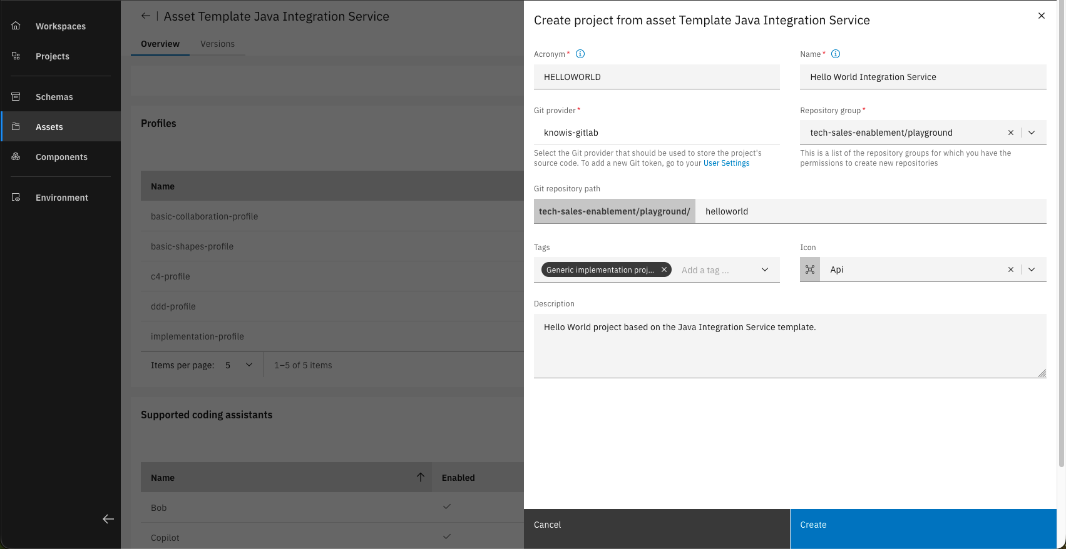Open Schemas in the sidebar
The width and height of the screenshot is (1066, 549).
click(54, 97)
